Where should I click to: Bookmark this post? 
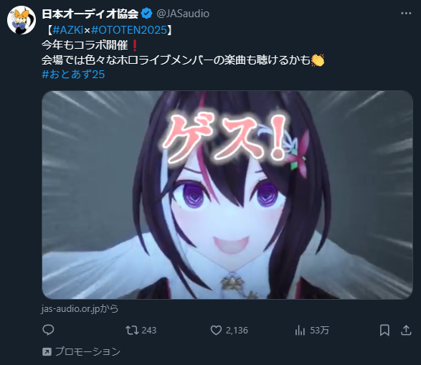pos(384,330)
